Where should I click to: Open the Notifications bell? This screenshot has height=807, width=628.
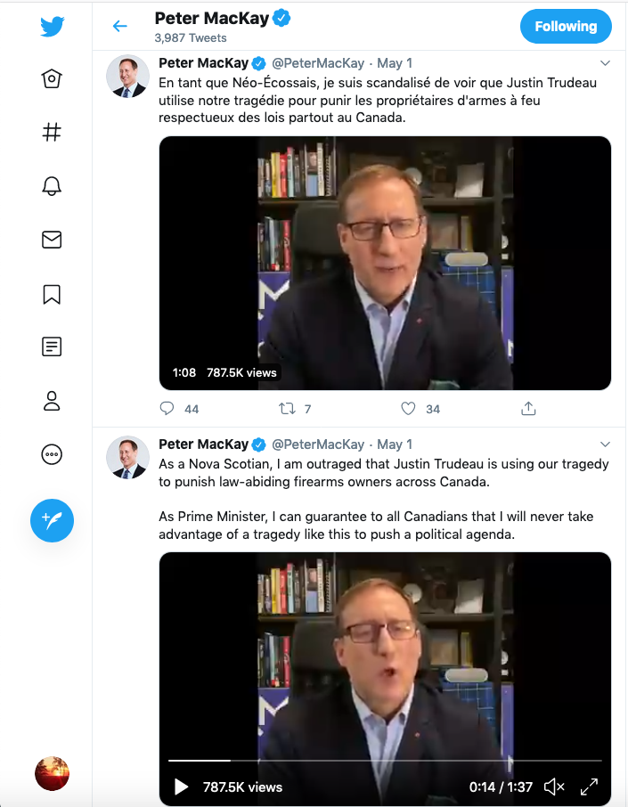point(52,185)
